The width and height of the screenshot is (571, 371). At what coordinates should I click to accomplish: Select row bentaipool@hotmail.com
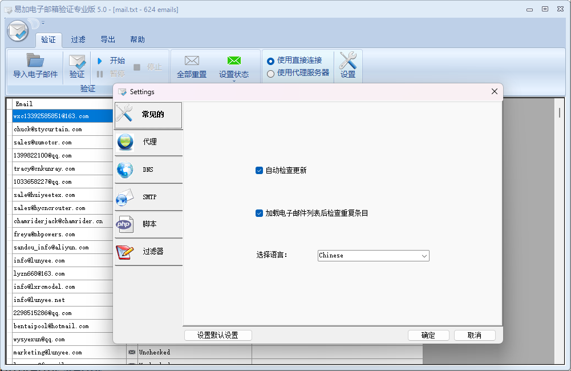click(x=63, y=326)
